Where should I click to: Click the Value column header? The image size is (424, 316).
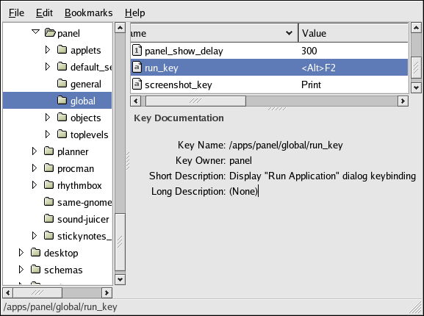click(353, 33)
